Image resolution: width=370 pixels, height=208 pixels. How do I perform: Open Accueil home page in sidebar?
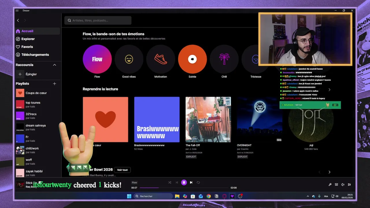pos(38,31)
